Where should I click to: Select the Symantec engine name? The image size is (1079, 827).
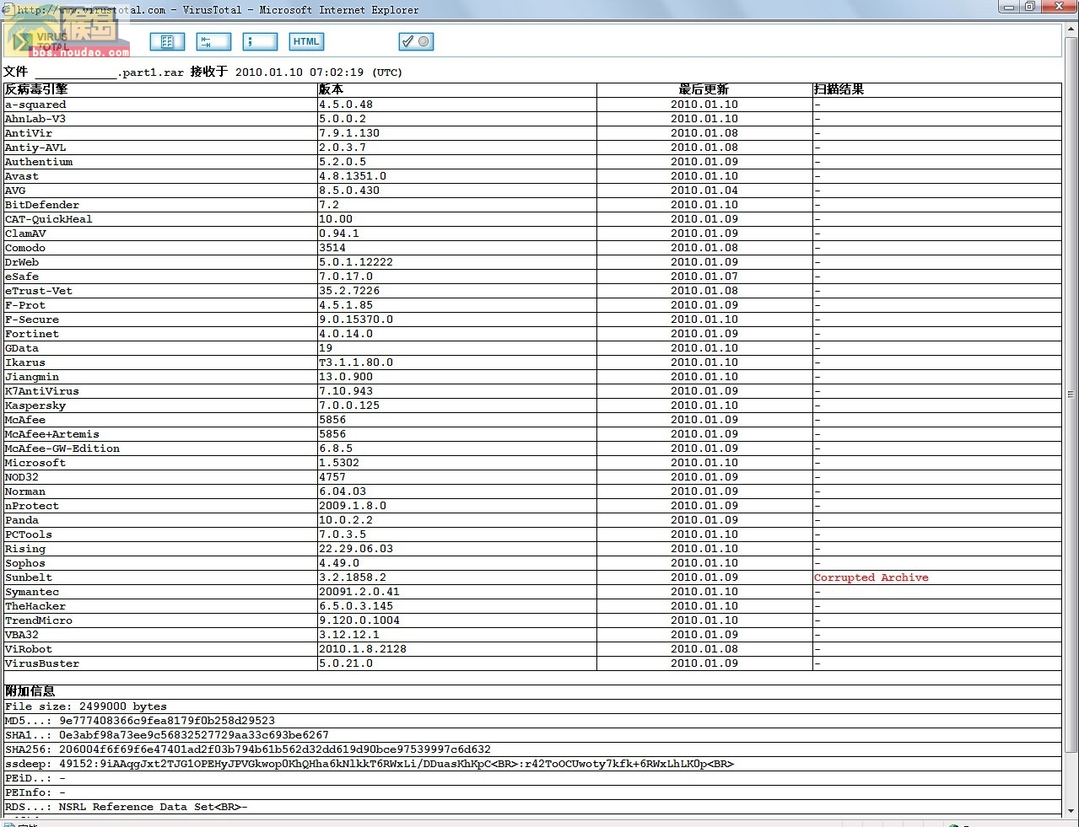[x=32, y=592]
